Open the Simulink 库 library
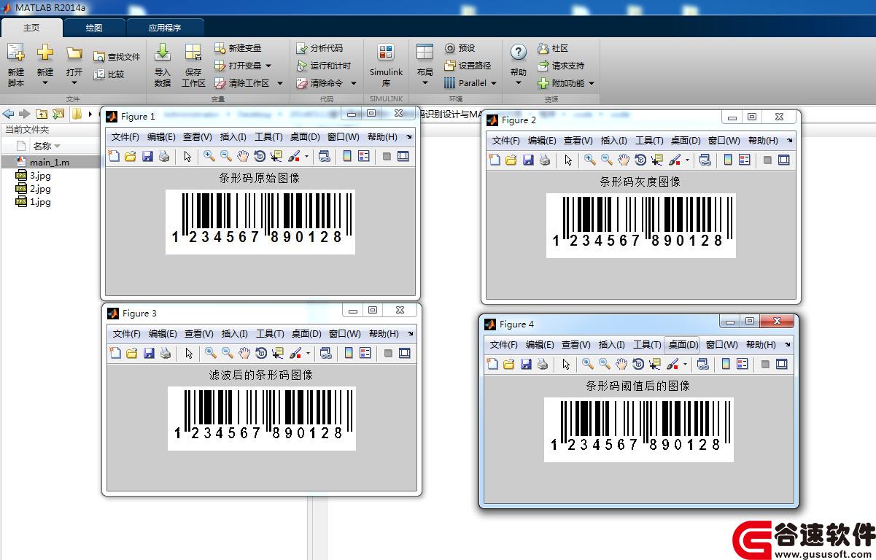 (x=386, y=64)
